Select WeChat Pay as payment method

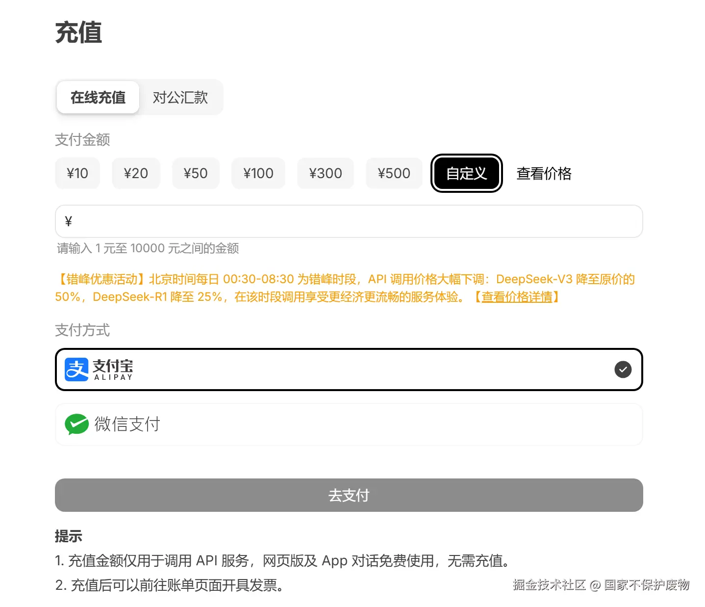pyautogui.click(x=349, y=424)
